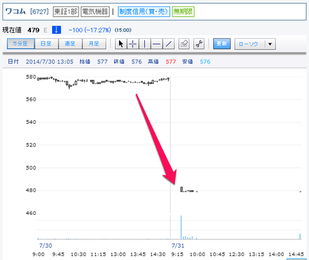Click the last volume bar at 14:45
309x260 pixels.
[x=300, y=236]
